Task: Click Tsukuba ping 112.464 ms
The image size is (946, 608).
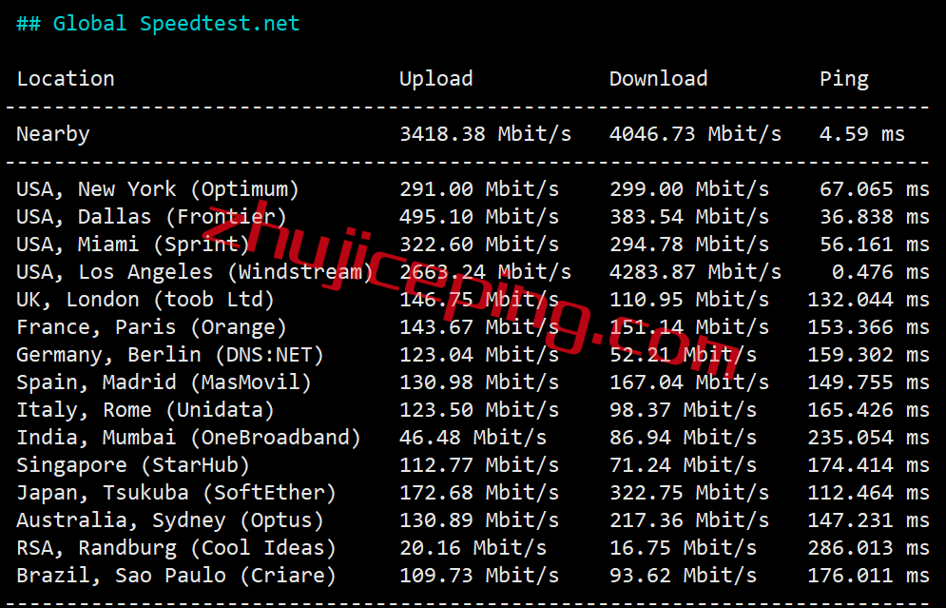Action: [868, 493]
